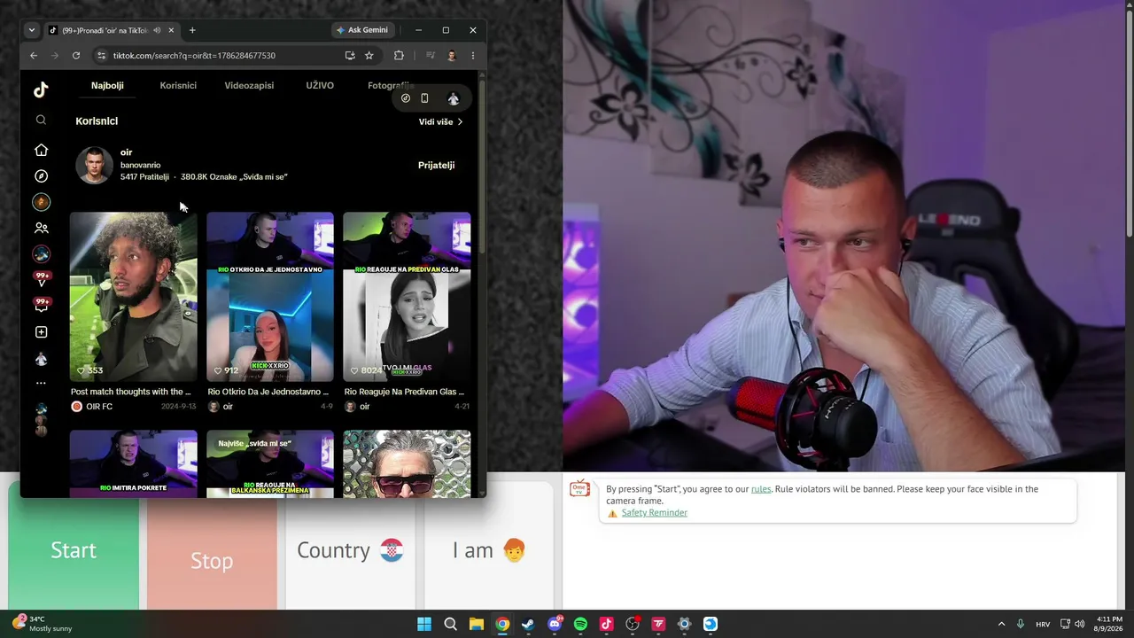The image size is (1134, 638).
Task: Adjust volume via system tray speaker
Action: click(1080, 624)
